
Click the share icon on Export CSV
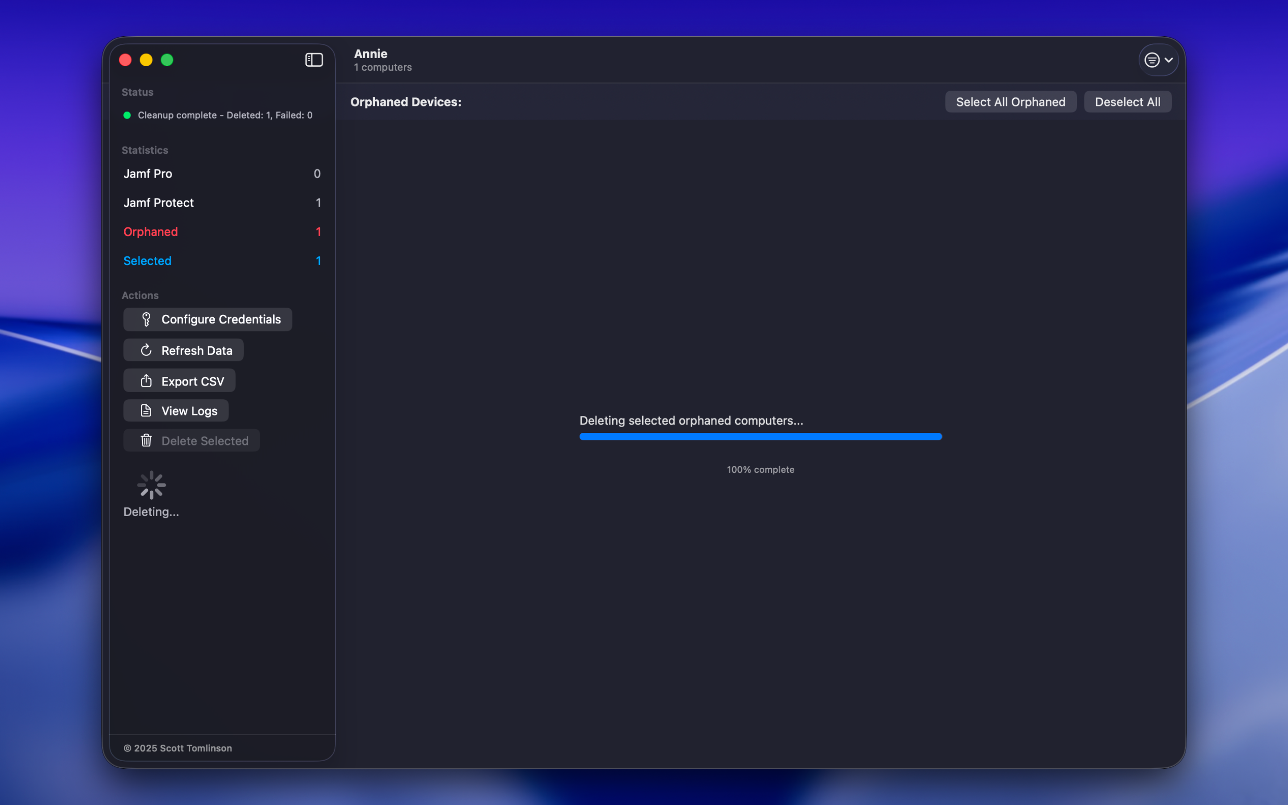point(146,381)
